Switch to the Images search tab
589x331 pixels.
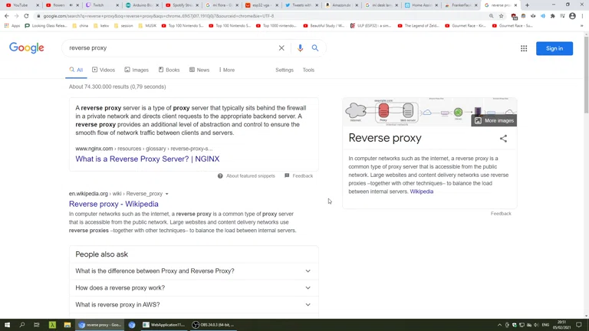pyautogui.click(x=137, y=70)
